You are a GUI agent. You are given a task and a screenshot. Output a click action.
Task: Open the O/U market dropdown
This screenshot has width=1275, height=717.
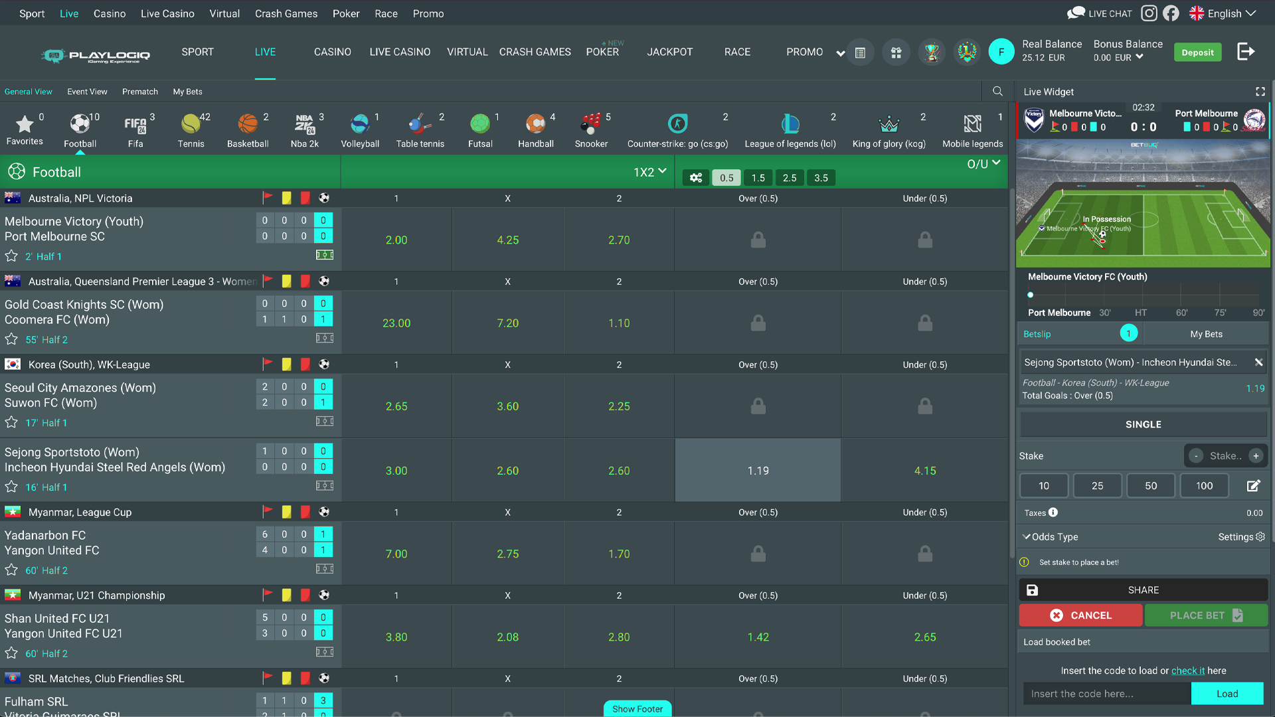point(983,164)
